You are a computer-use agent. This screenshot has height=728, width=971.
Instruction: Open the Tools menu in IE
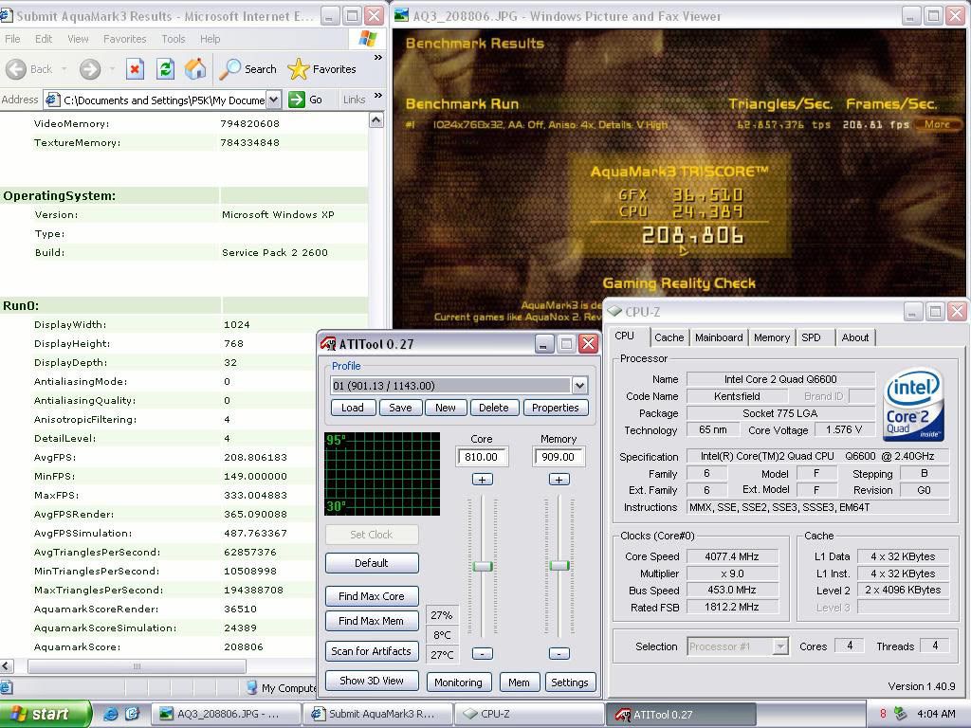click(x=174, y=39)
